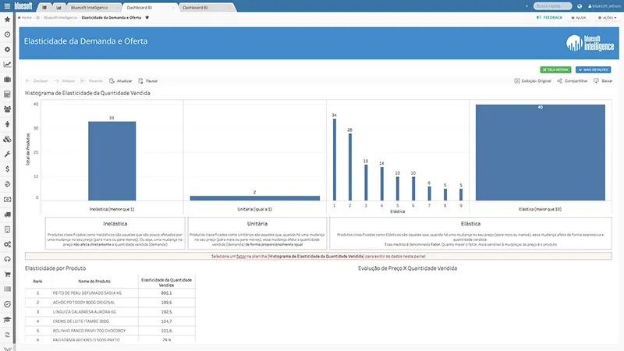
Task: Open the dropdown arrow left of quick search
Action: pos(527,6)
